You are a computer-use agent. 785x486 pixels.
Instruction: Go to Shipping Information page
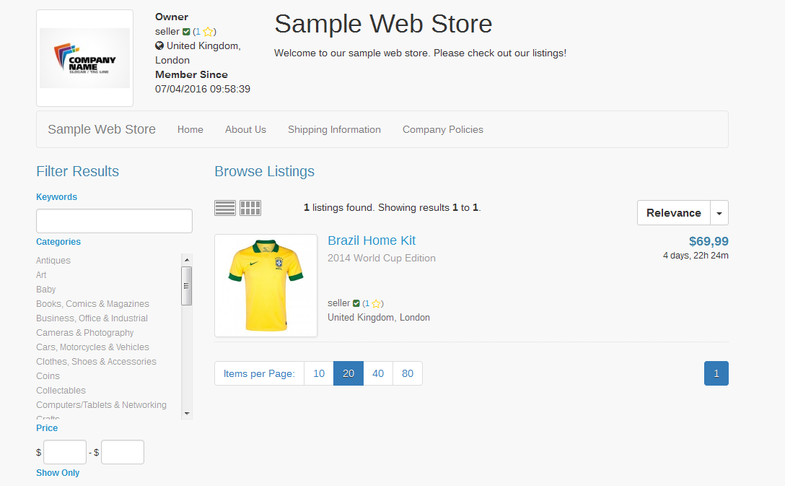[x=334, y=130]
